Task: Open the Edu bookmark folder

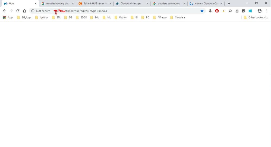Action: (x=95, y=17)
